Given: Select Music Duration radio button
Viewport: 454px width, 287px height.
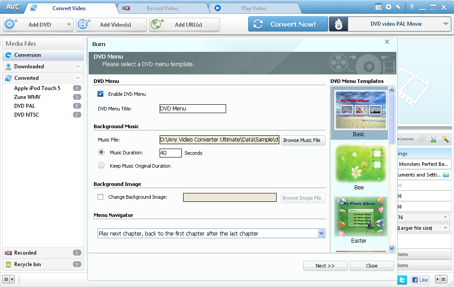Looking at the screenshot, I should [102, 152].
